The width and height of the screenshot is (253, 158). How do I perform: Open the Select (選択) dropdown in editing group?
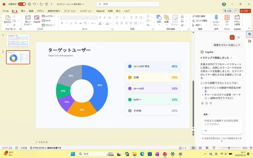coord(197,25)
